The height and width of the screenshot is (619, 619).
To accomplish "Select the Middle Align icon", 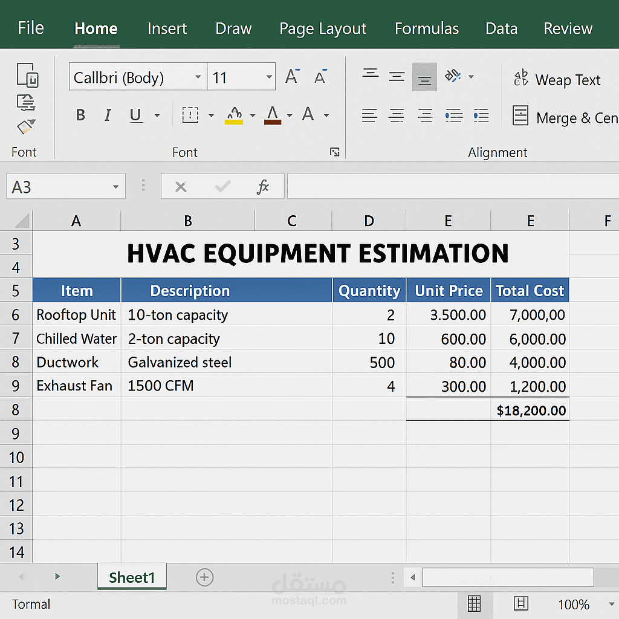I will click(x=397, y=76).
